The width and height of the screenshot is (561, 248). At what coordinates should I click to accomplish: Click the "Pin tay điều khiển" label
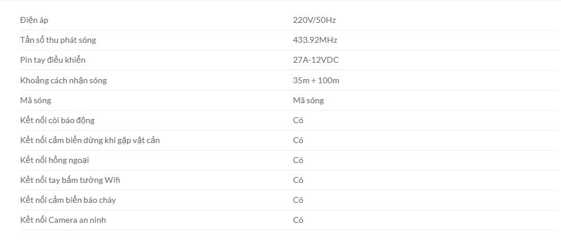point(53,60)
